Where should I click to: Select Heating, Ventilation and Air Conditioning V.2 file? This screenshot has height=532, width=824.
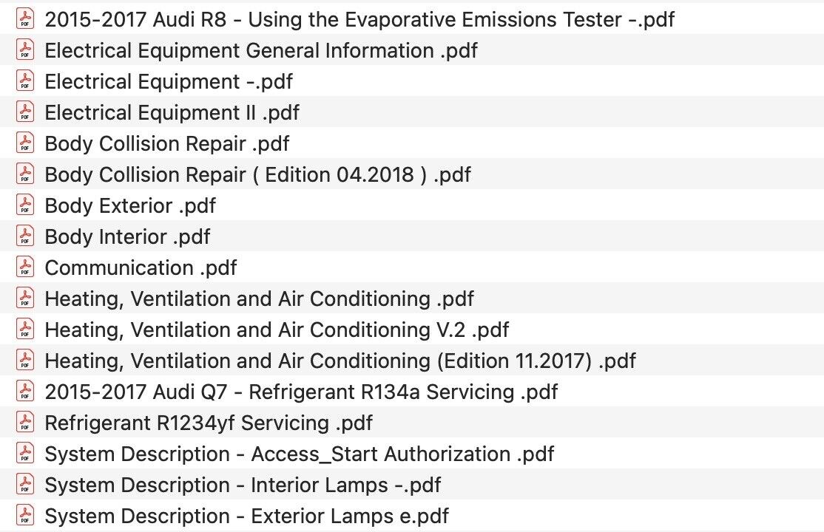[277, 330]
